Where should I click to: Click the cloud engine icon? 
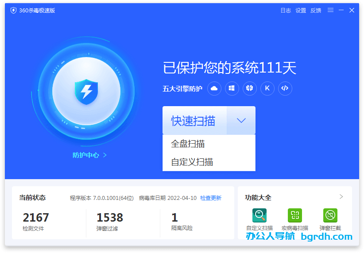click(x=214, y=88)
